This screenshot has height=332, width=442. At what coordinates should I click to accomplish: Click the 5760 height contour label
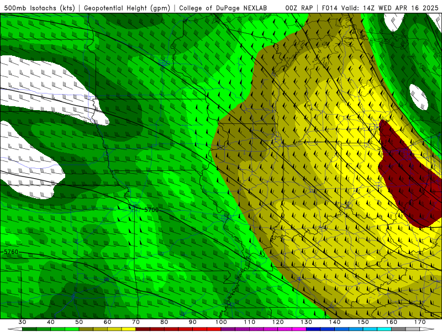pyautogui.click(x=10, y=252)
